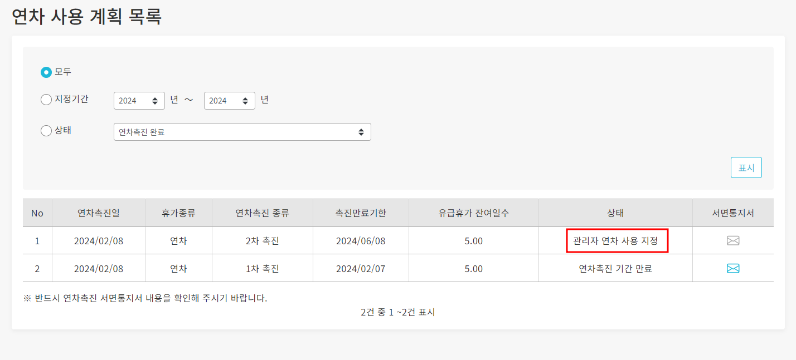Open the start year dropdown
Image resolution: width=796 pixels, height=360 pixels.
click(139, 101)
